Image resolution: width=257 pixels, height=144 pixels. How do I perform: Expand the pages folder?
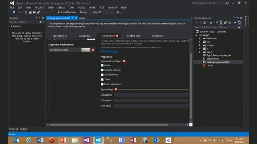200,52
